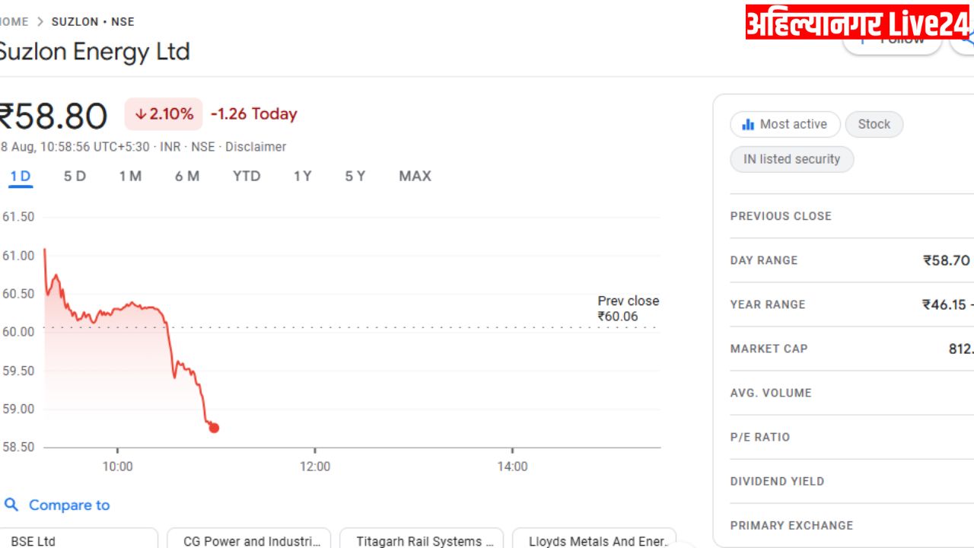974x548 pixels.
Task: Select the 1D chart range tab
Action: 21,177
